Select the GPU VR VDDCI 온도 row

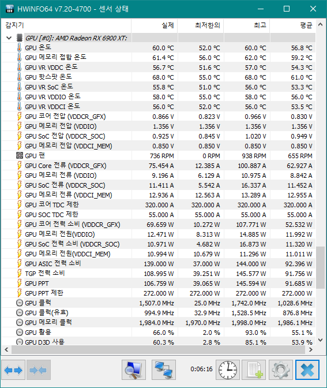pyautogui.click(x=159, y=106)
